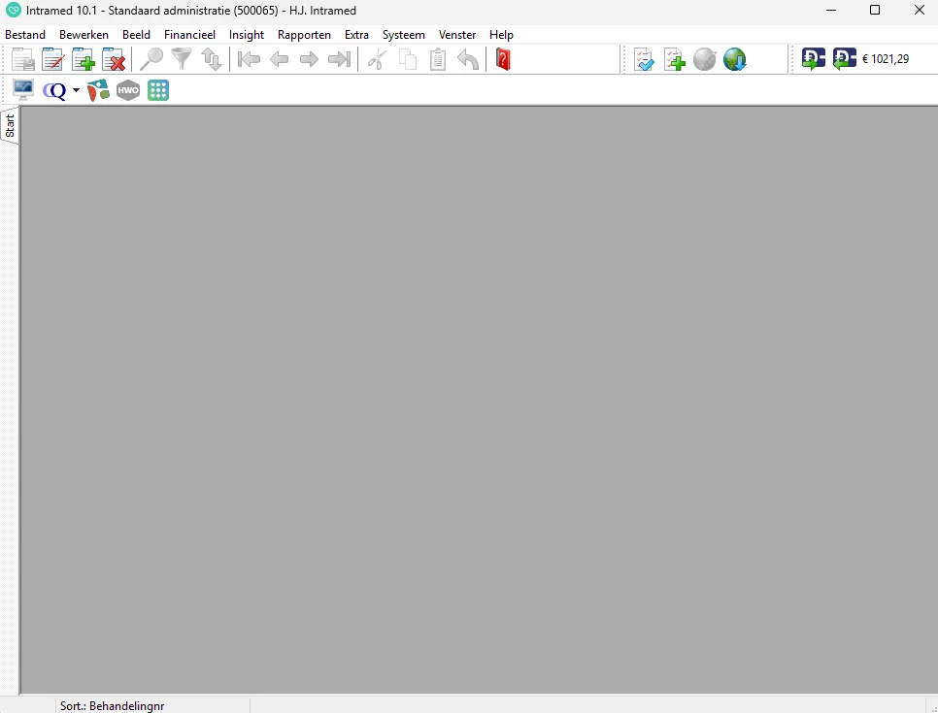938x713 pixels.
Task: Click the task list checkmark icon
Action: click(645, 60)
